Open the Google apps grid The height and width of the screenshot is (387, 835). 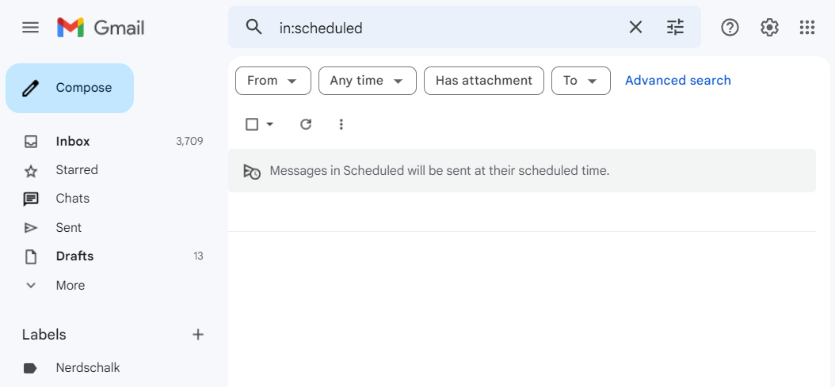click(807, 28)
